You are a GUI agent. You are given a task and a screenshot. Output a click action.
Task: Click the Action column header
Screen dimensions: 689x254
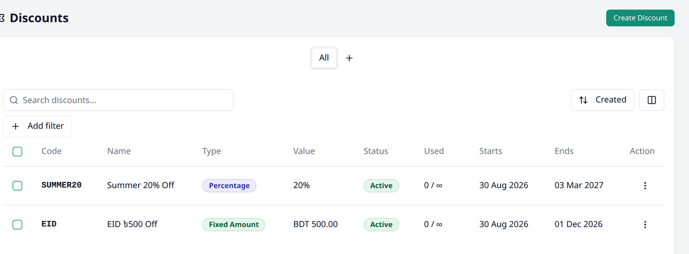click(642, 151)
